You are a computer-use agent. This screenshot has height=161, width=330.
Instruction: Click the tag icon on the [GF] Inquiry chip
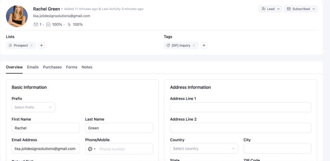[168, 45]
